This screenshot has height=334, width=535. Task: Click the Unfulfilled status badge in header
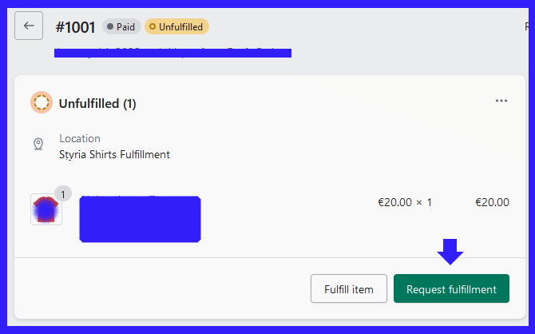click(176, 26)
